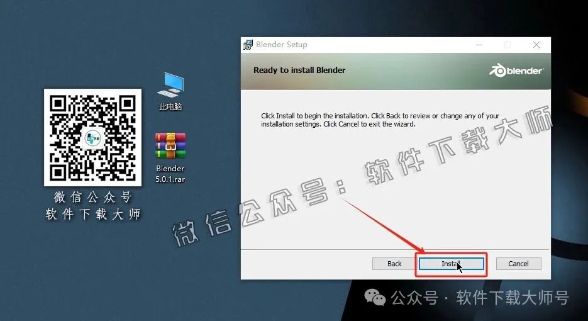Close the Blender Setup window
The image size is (588, 321).
[536, 45]
